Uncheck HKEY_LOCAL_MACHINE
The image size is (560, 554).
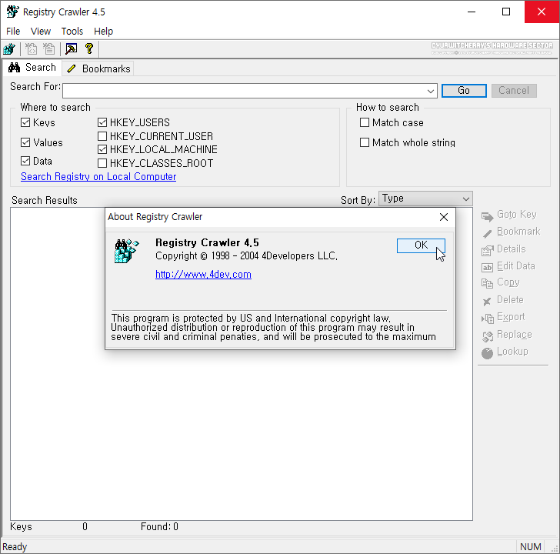102,149
